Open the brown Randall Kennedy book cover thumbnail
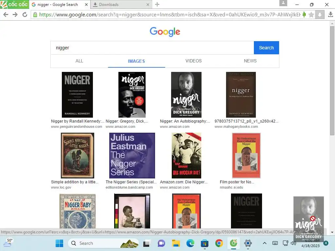The width and height of the screenshot is (335, 251). click(x=241, y=95)
